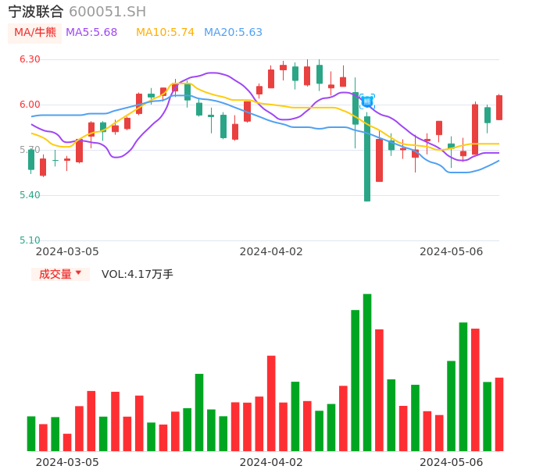Click the MA20:5.63 legend label
This screenshot has width=536, height=473.
(x=233, y=33)
